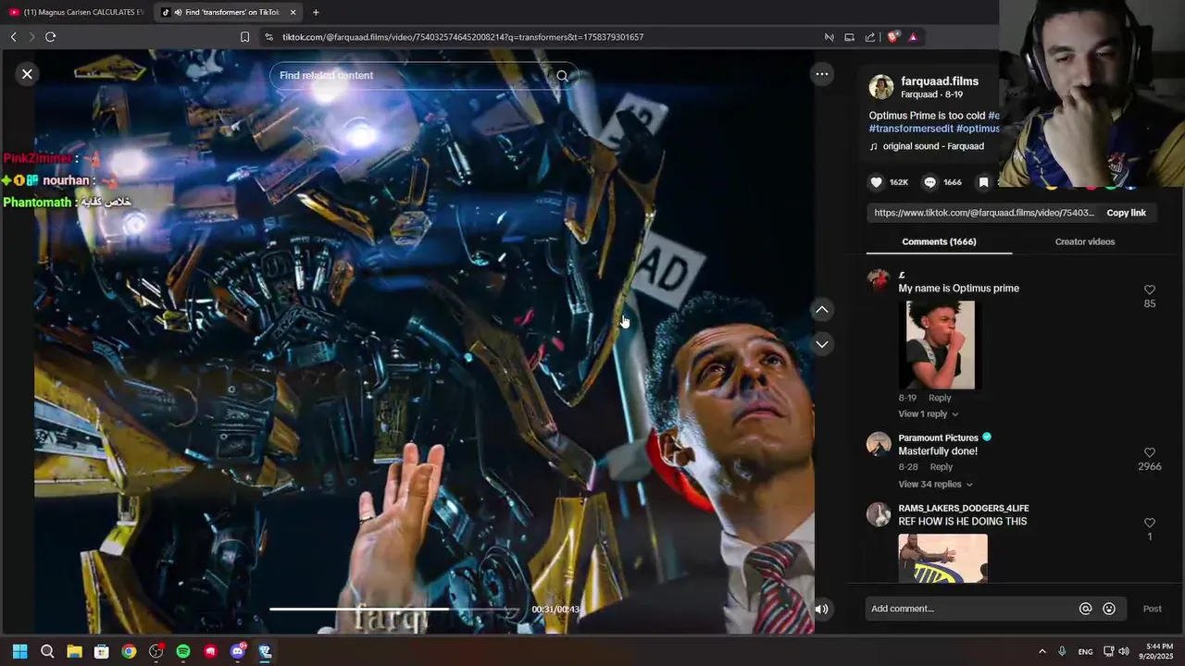The width and height of the screenshot is (1185, 666).
Task: Open Brave Shields lion icon
Action: pos(892,37)
